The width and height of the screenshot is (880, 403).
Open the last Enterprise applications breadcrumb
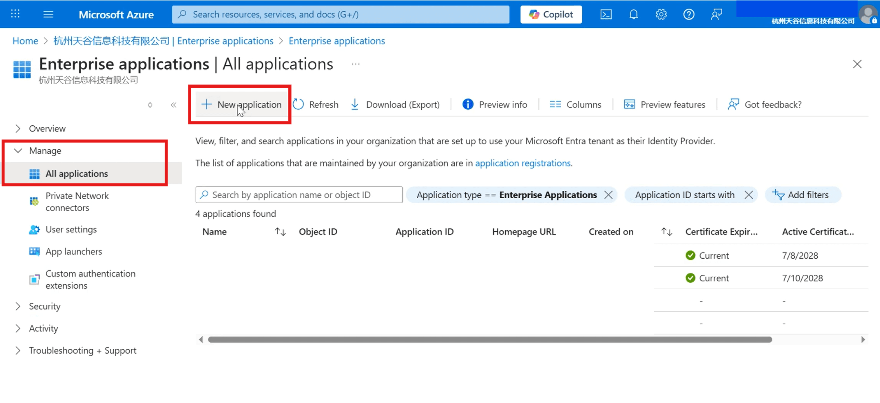(x=337, y=41)
